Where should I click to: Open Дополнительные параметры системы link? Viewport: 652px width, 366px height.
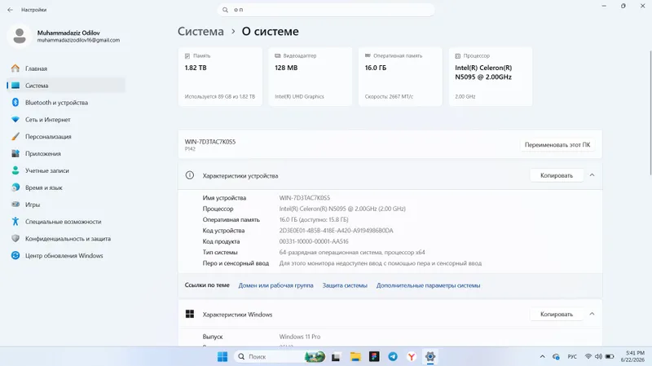coord(429,285)
